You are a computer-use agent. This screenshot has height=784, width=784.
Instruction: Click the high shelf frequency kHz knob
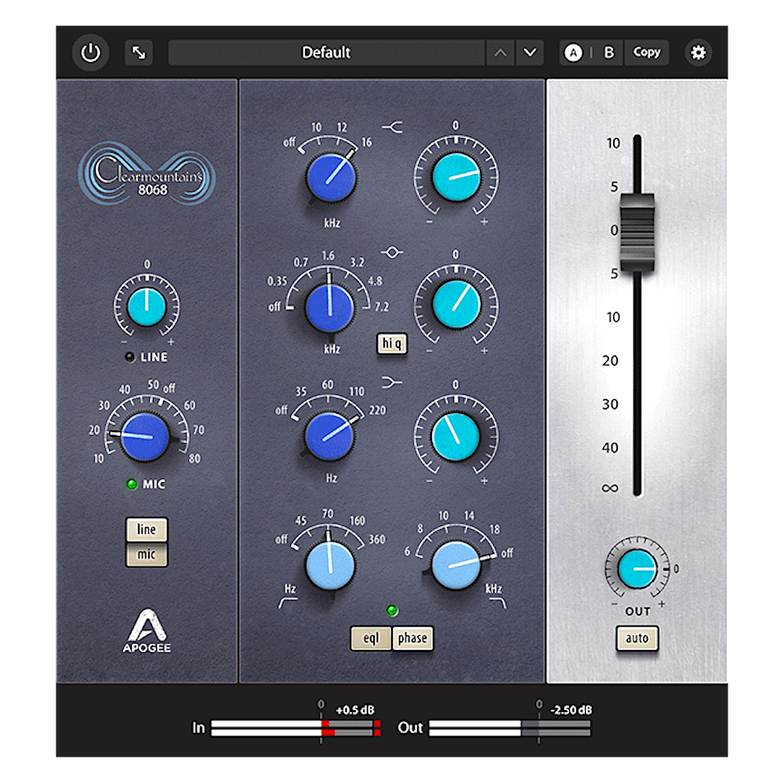329,176
